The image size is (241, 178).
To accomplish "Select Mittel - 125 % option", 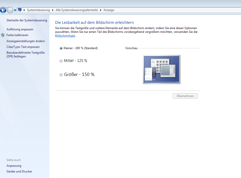I will coord(73,61).
